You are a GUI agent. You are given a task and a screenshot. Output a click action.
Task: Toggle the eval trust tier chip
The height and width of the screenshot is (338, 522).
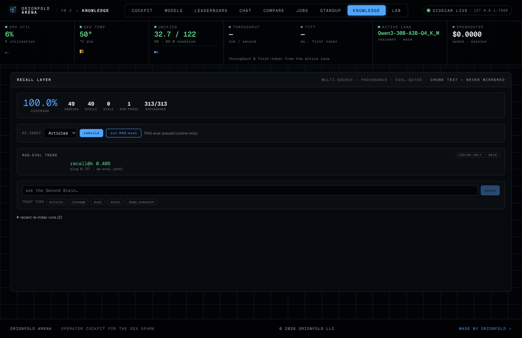(x=98, y=202)
